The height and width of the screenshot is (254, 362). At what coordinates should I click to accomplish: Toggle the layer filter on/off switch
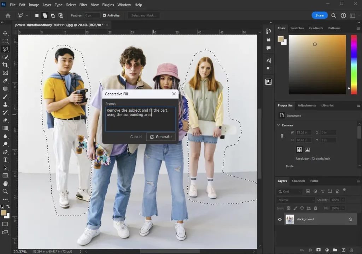click(344, 190)
